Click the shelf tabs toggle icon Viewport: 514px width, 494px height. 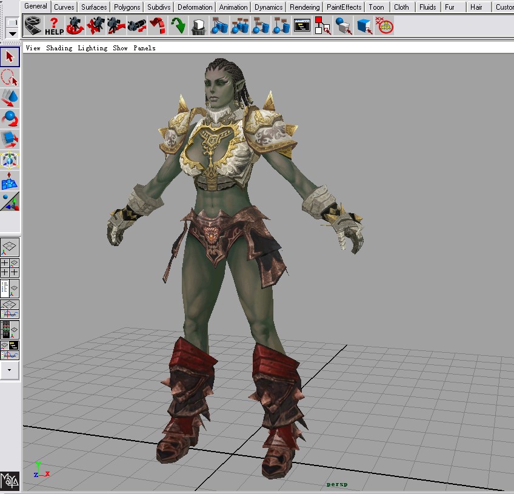[x=13, y=23]
